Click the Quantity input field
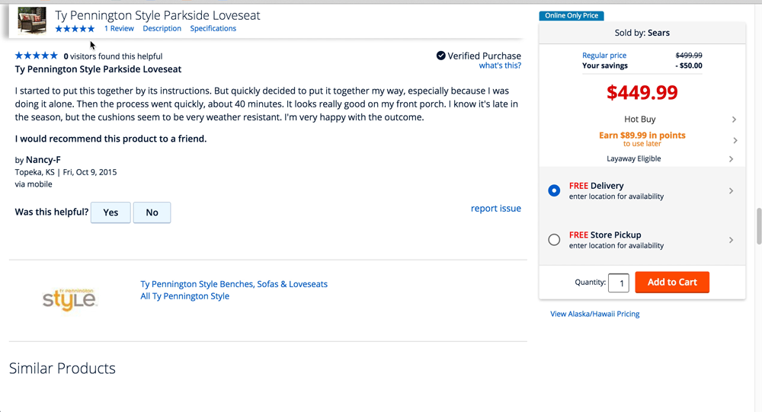Screen dimensions: 762x412 coord(619,283)
